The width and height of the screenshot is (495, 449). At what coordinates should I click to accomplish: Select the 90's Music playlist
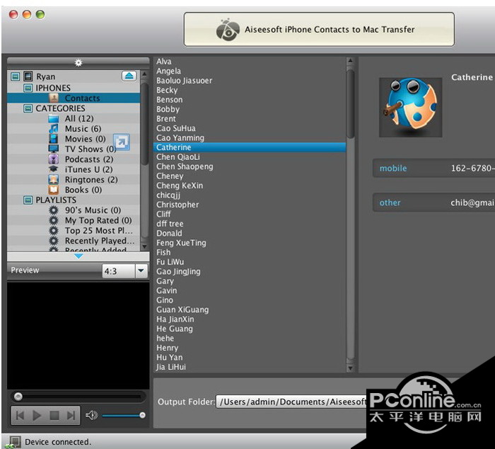point(93,210)
